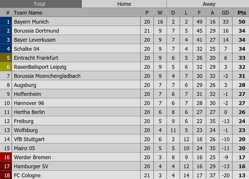Sort by the GD column header
The image size is (249, 179).
pyautogui.click(x=226, y=12)
